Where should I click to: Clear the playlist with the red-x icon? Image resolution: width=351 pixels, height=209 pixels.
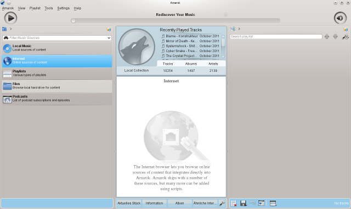pyautogui.click(x=234, y=203)
